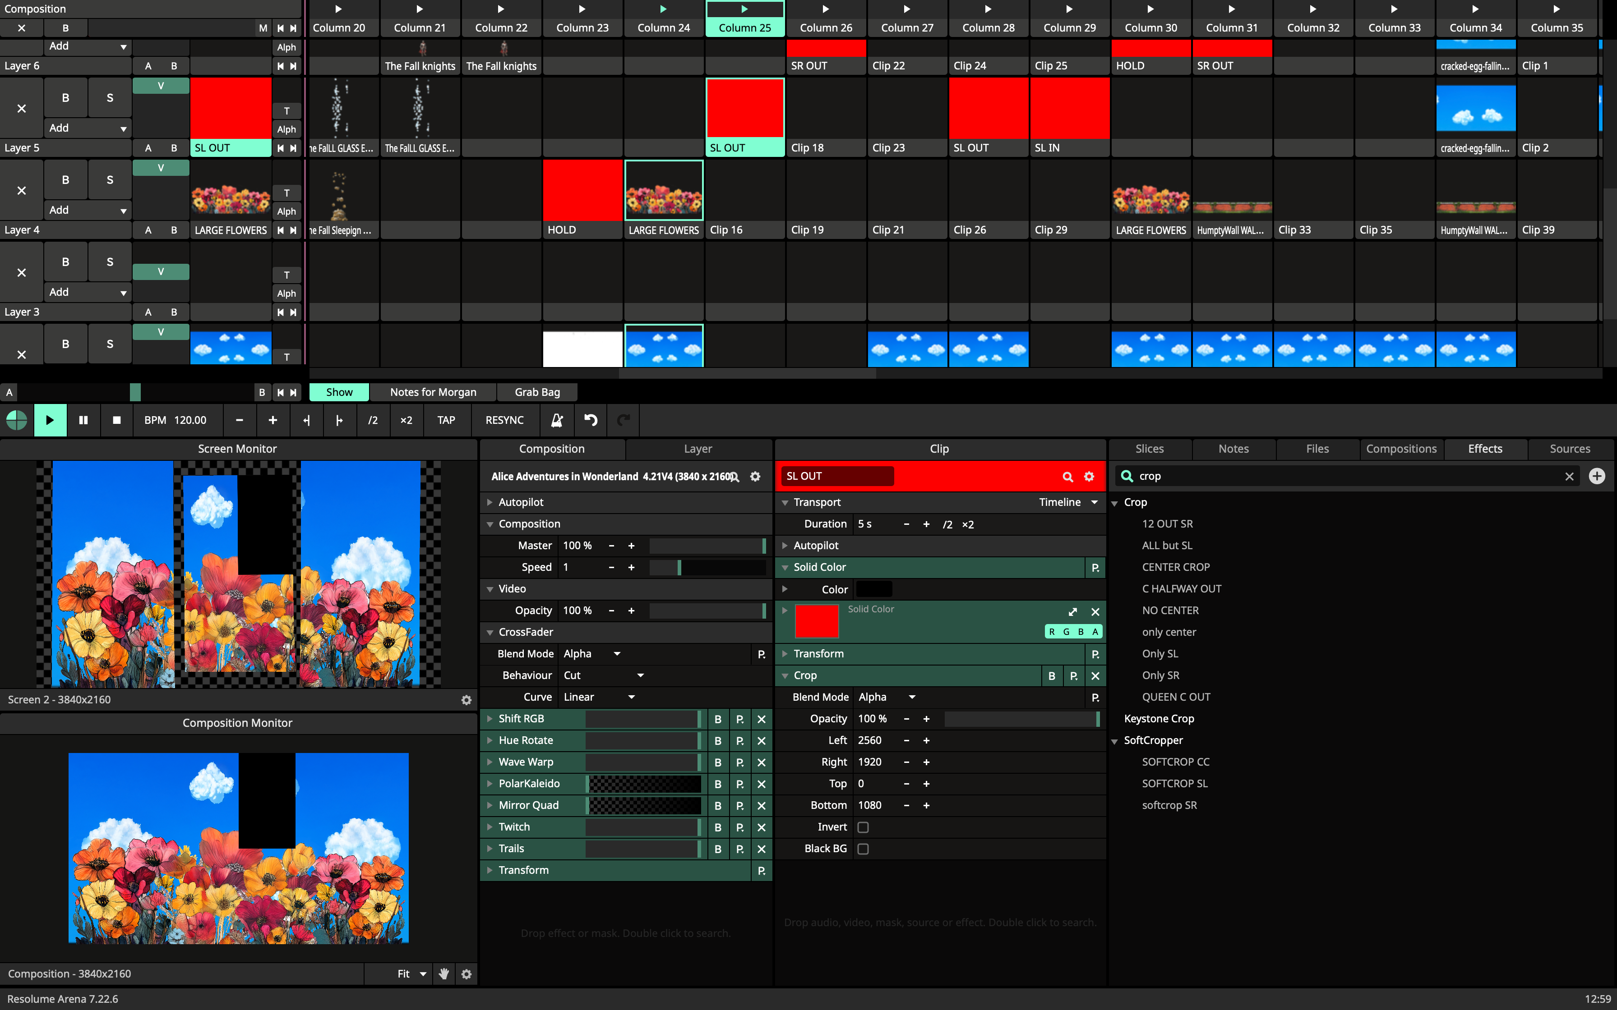Open Screen Monitor settings gear
This screenshot has width=1617, height=1010.
(467, 700)
